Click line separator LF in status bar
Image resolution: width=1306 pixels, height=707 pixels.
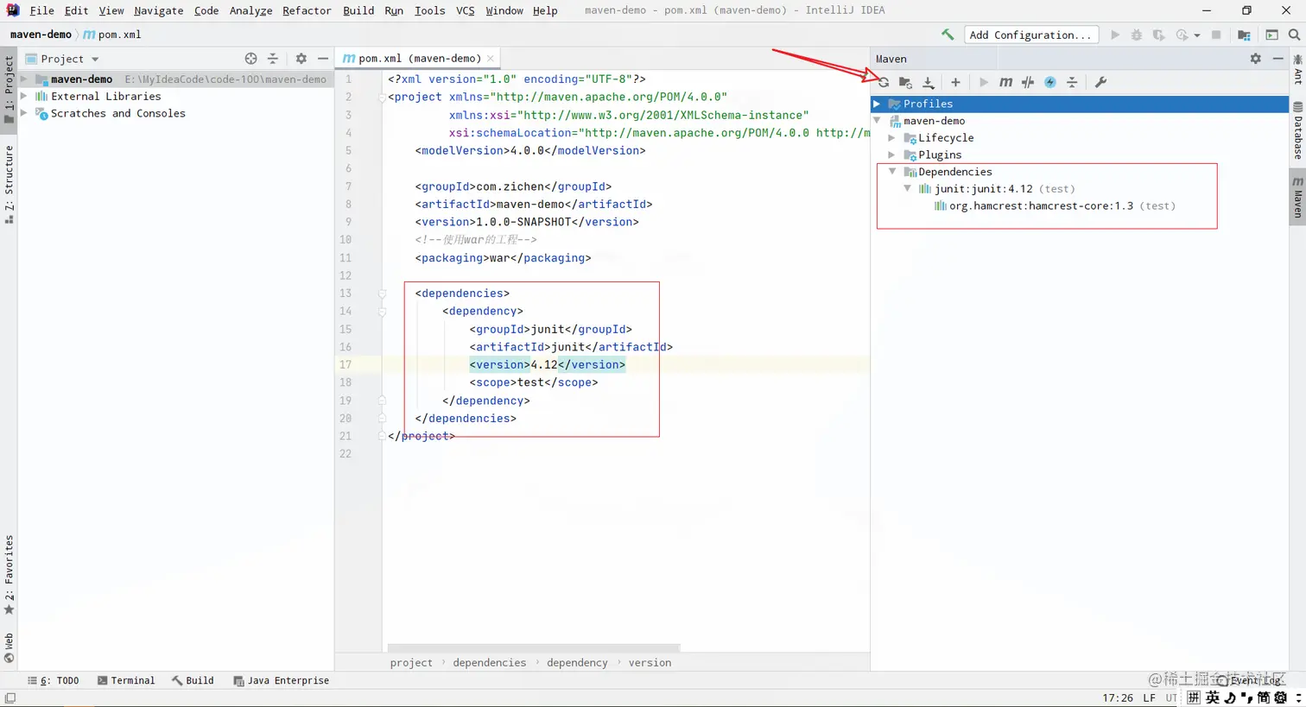point(1149,698)
